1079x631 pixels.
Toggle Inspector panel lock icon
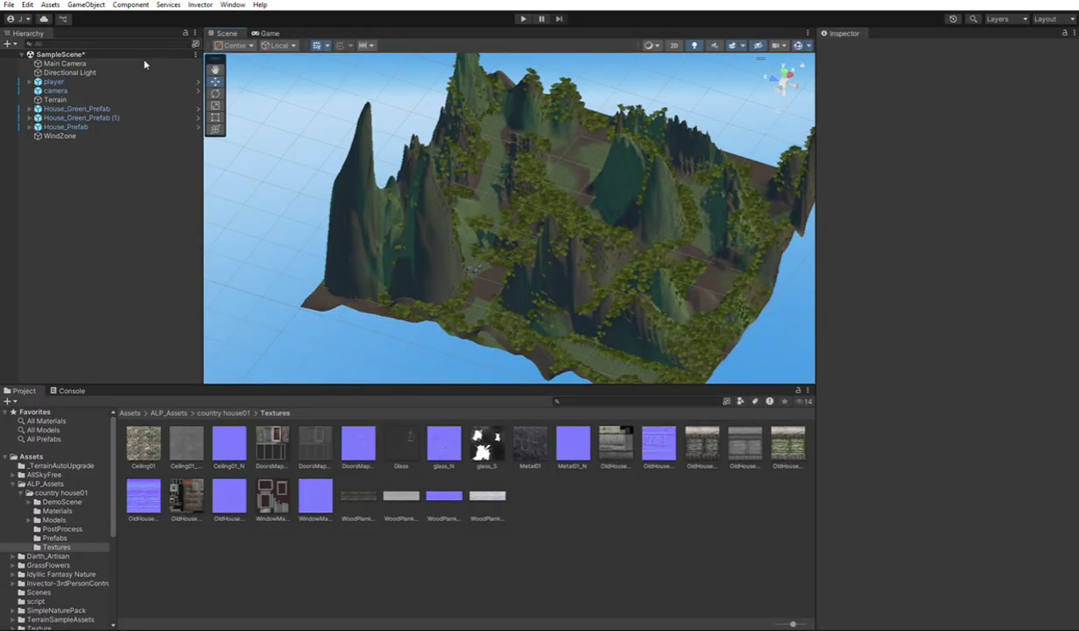click(1065, 33)
